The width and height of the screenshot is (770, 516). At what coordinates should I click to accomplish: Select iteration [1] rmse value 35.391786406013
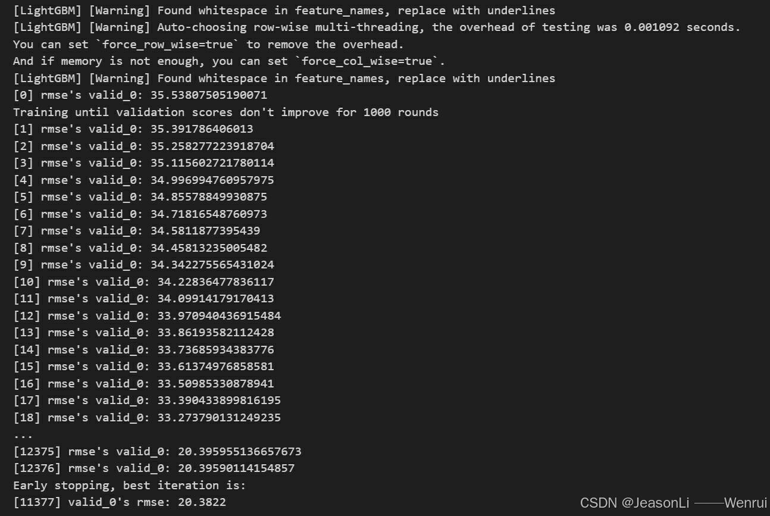(205, 129)
